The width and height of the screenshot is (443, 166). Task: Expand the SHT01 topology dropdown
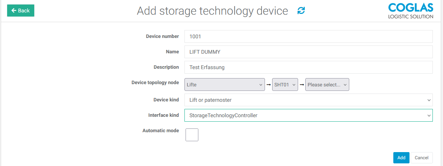coord(285,85)
